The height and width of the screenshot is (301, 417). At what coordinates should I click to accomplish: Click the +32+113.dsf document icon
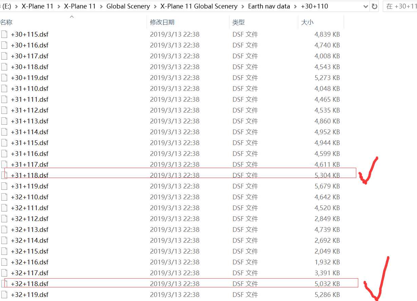coord(4,229)
